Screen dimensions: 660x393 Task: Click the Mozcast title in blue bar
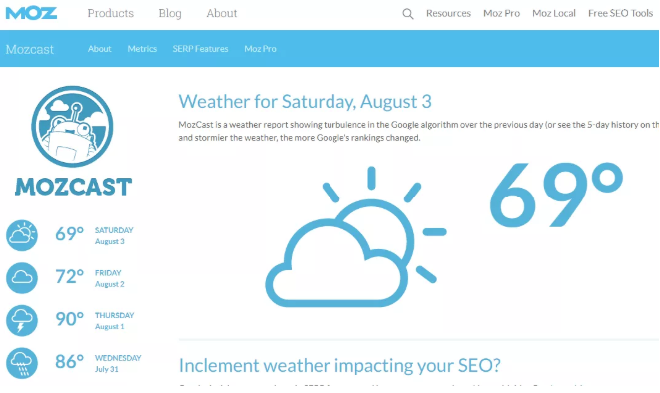coord(30,49)
